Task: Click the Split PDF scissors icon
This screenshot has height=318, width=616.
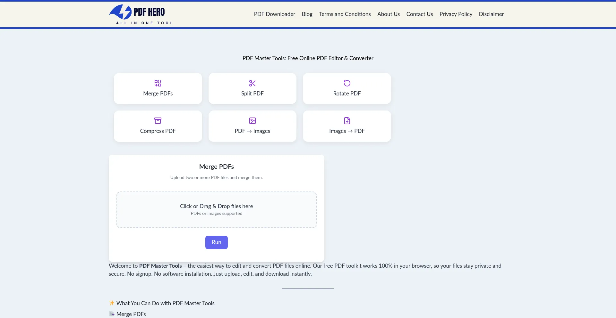Action: pyautogui.click(x=252, y=83)
